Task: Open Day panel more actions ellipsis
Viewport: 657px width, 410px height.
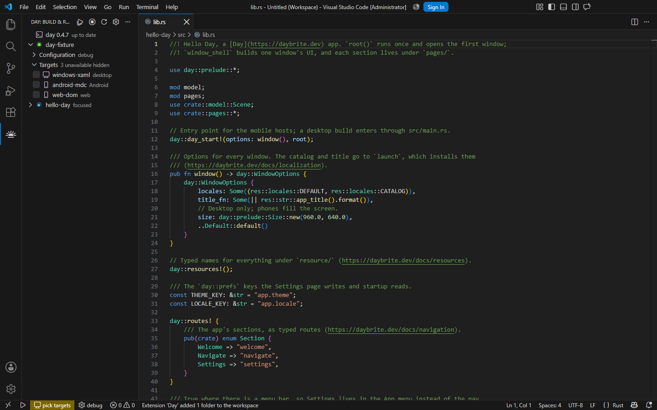Action: pyautogui.click(x=128, y=22)
